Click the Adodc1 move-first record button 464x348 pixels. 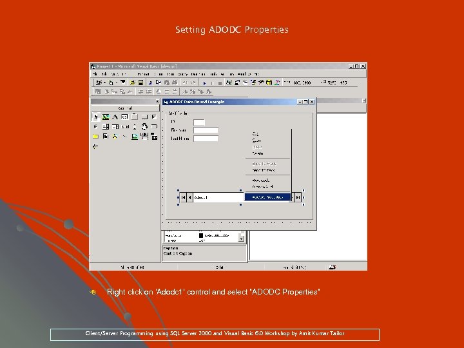click(183, 197)
